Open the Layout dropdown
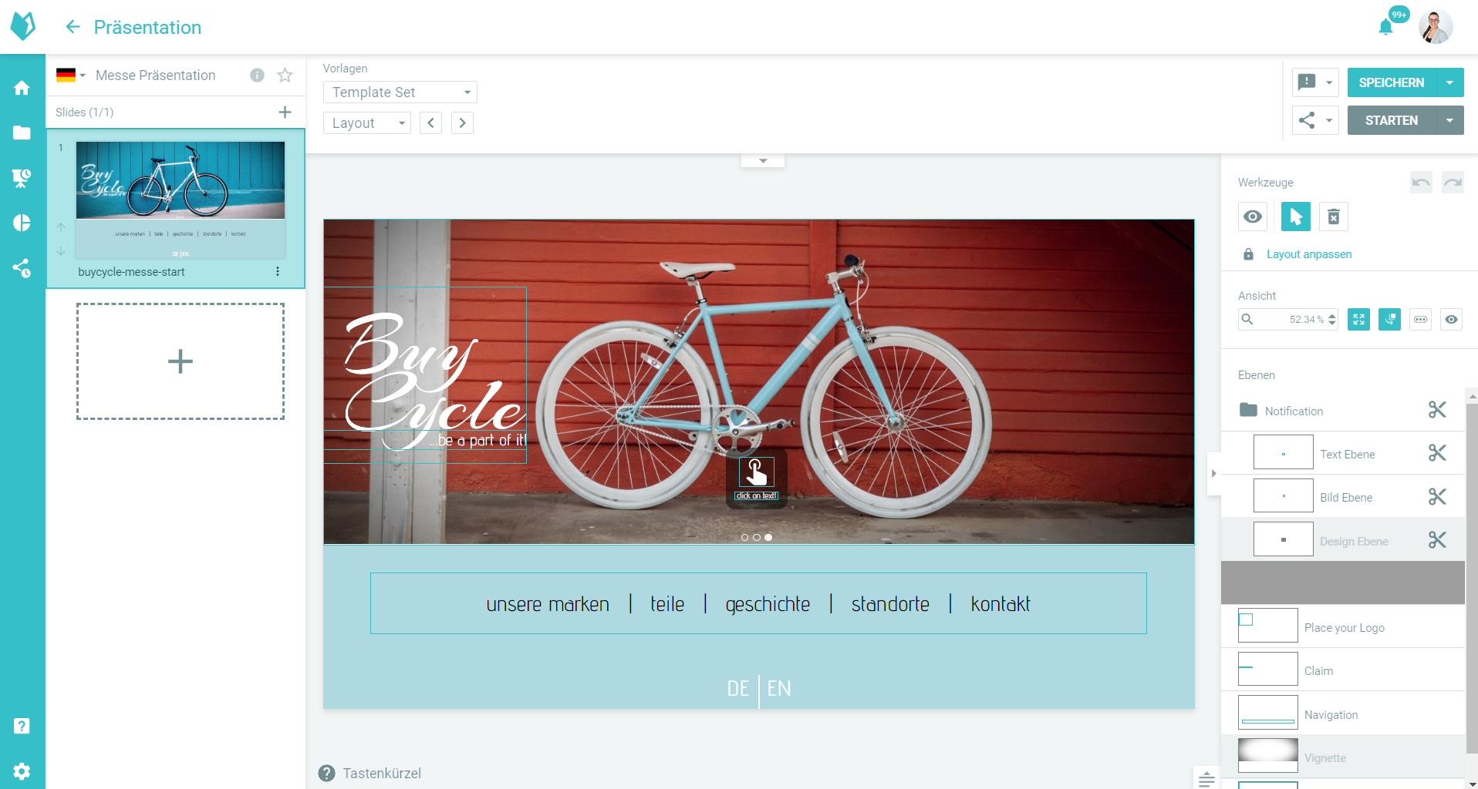Screen dimensions: 1478x789 (x=367, y=123)
